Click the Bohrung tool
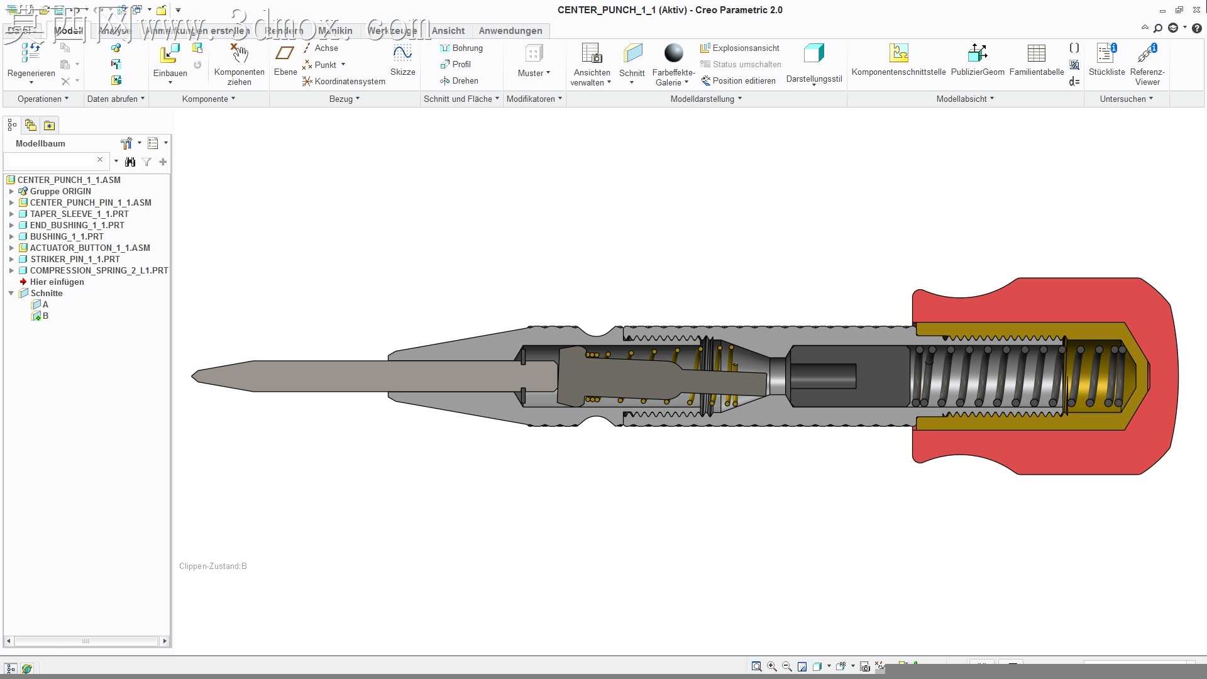This screenshot has height=679, width=1207. point(461,48)
